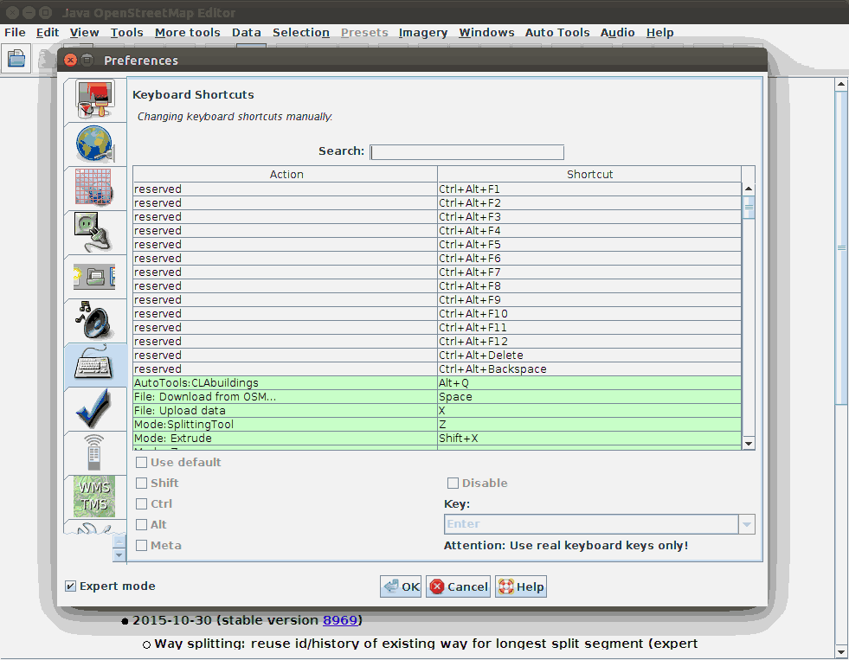Toggle the Expert mode checkbox
This screenshot has width=849, height=660.
[x=71, y=586]
